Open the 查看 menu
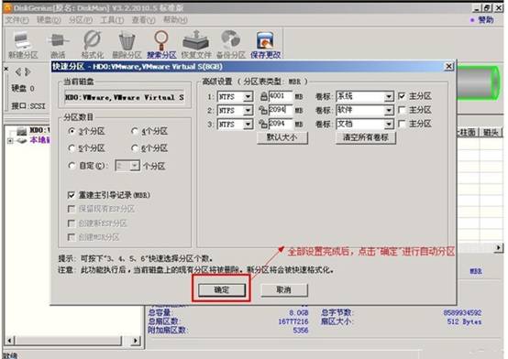The image size is (508, 359). tap(144, 20)
